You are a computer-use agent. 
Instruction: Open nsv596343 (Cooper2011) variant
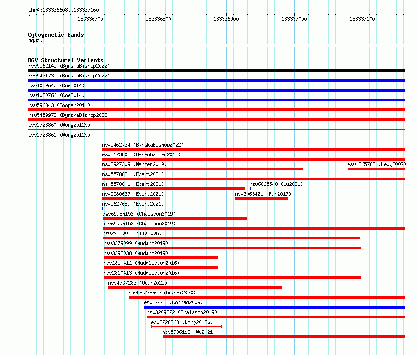point(59,105)
